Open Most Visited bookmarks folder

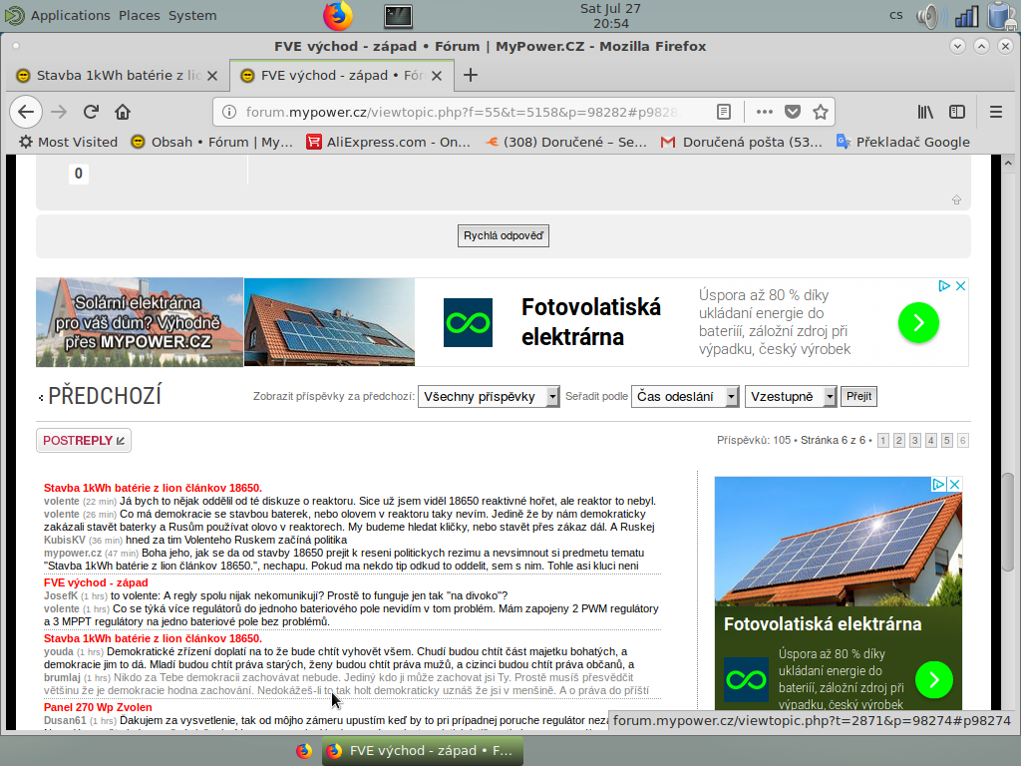pos(68,142)
